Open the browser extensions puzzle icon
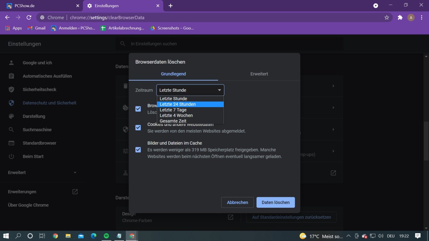Viewport: 429px width, 241px height. coord(400,17)
